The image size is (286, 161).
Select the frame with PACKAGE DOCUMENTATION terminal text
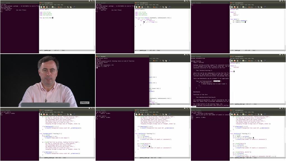(x=238, y=80)
